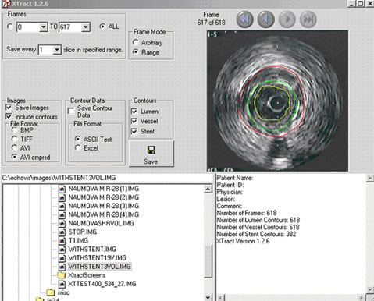Screen dimensions: 374x301
Task: Click the file tree scroll down arrow
Action: [x=208, y=297]
